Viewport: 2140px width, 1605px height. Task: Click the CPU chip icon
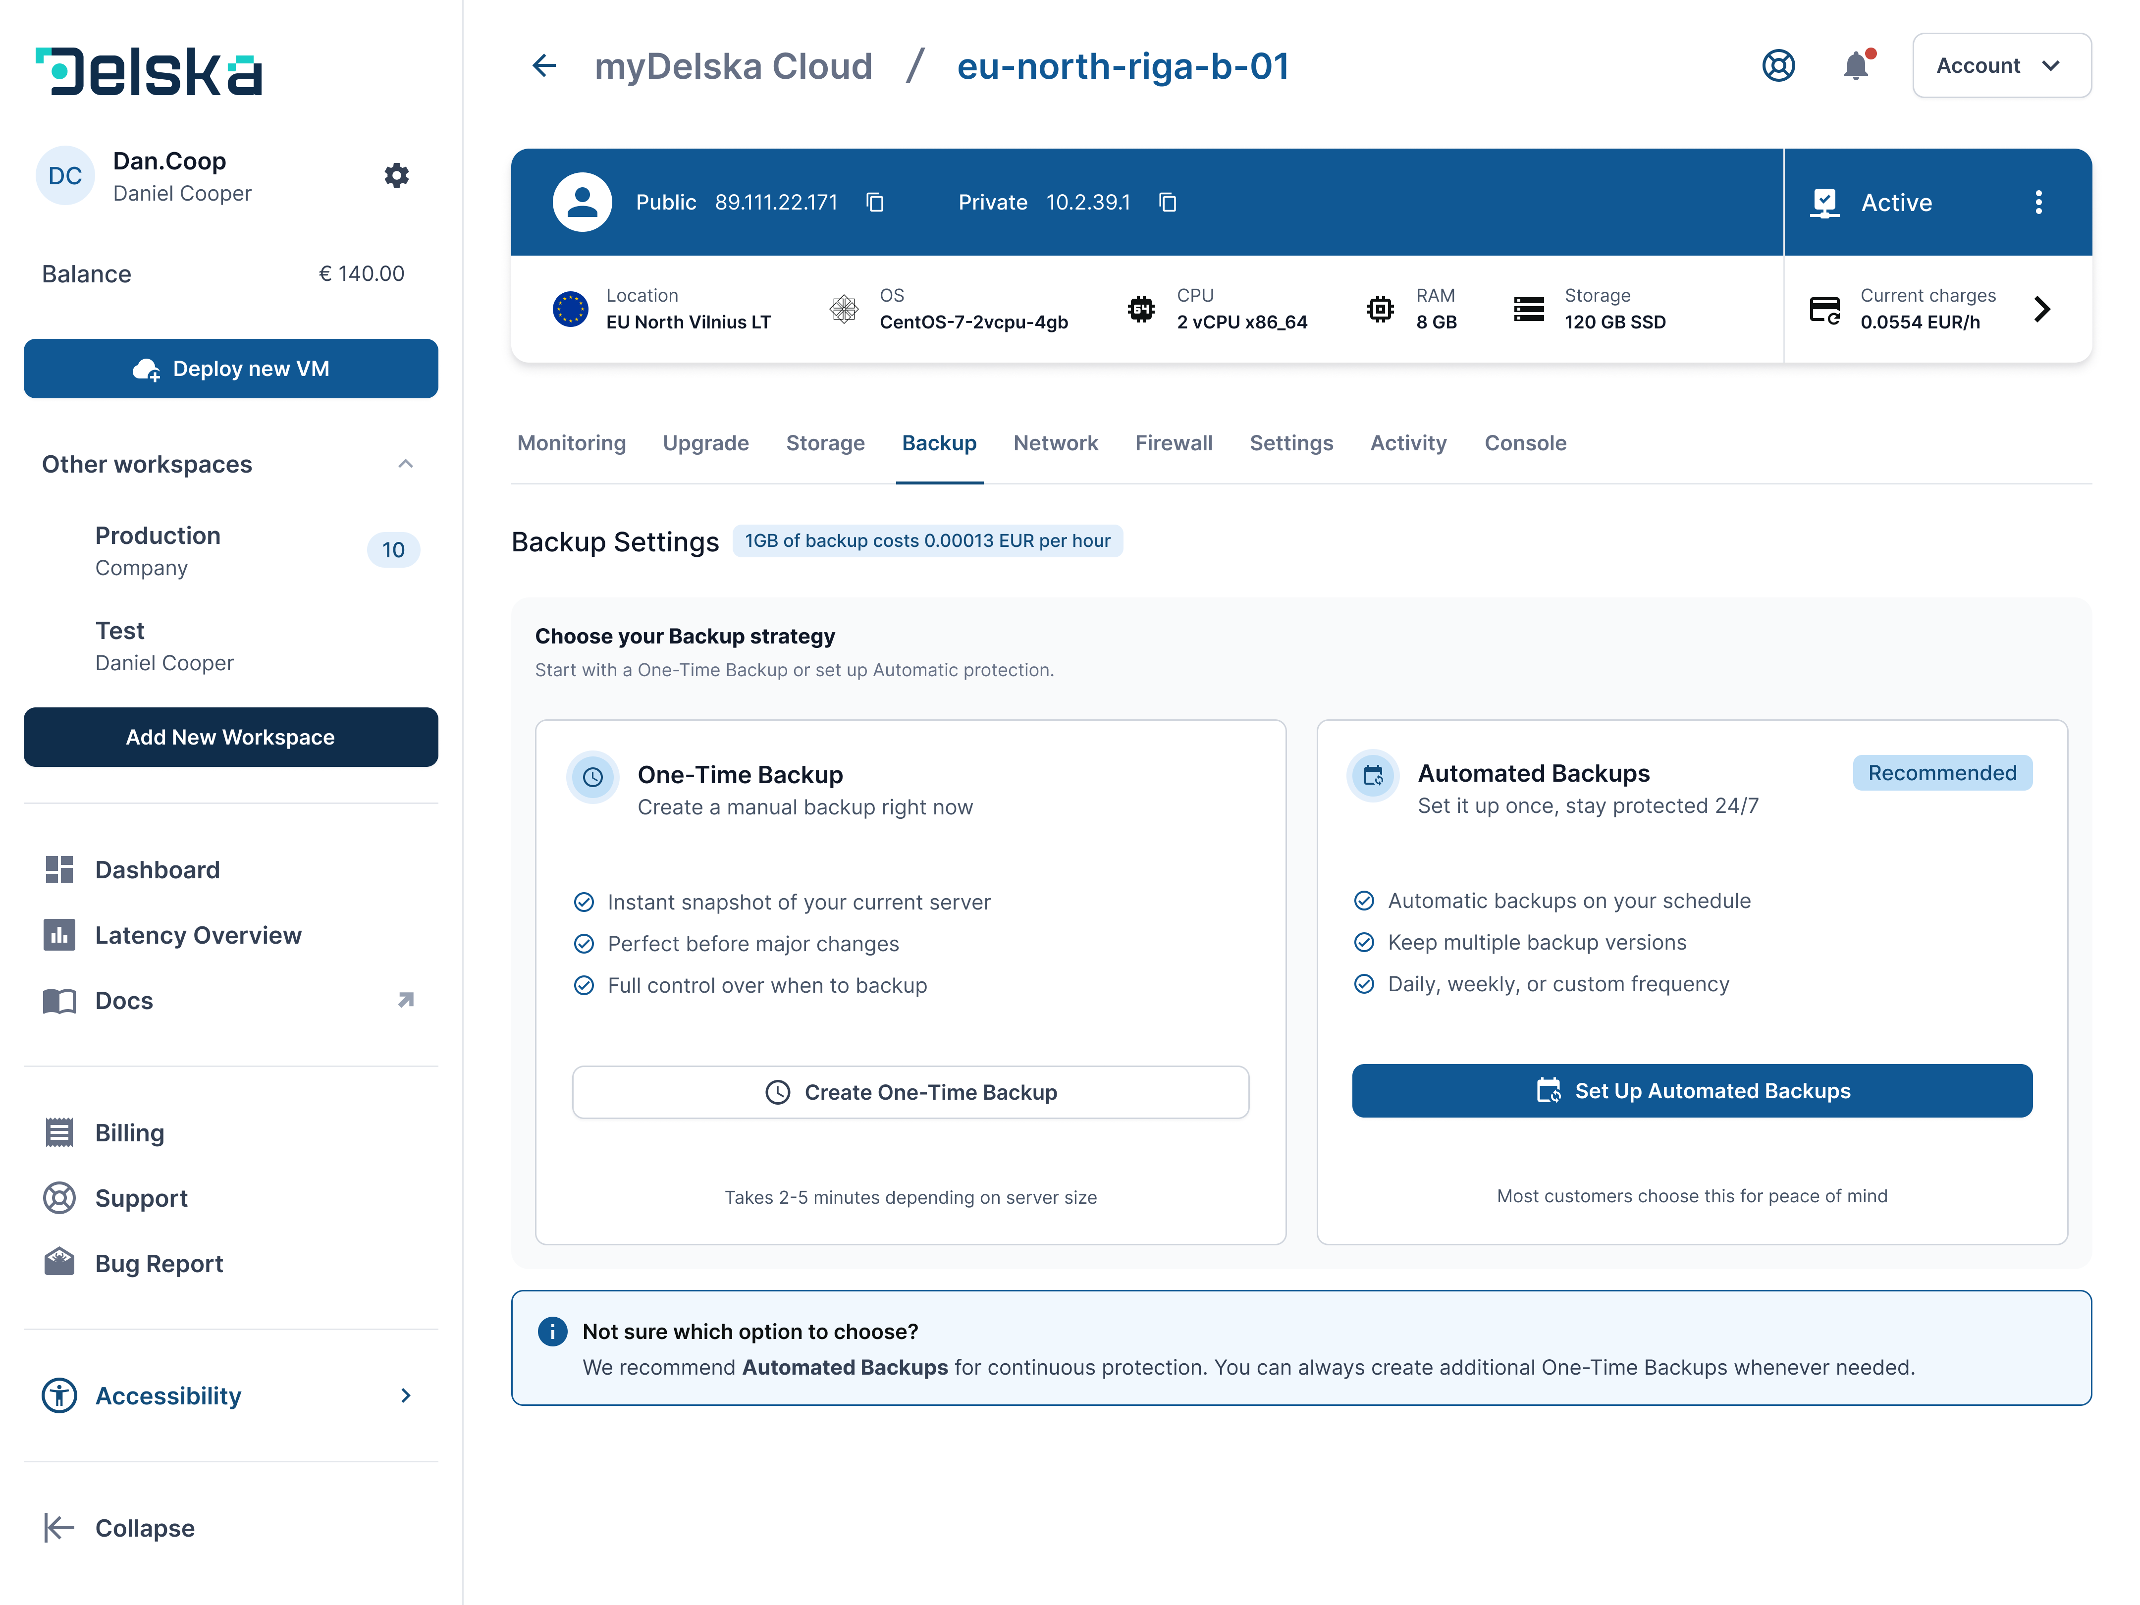1142,309
